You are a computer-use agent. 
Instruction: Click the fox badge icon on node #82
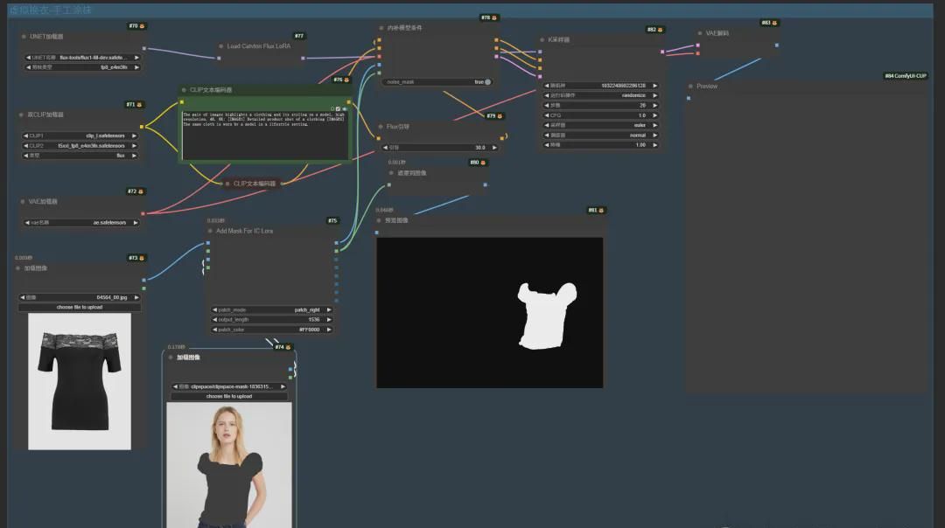tap(661, 30)
